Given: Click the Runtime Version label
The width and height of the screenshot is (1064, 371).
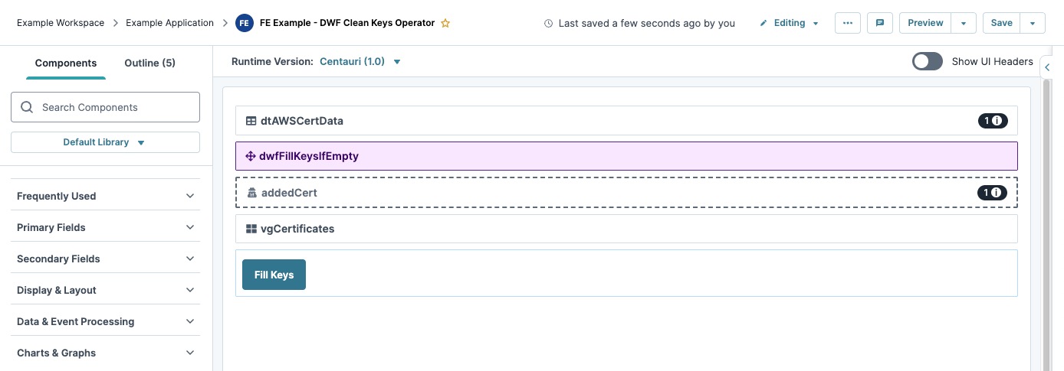Looking at the screenshot, I should click(272, 61).
